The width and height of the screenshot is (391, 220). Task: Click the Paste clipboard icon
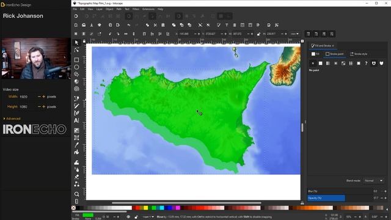163,25
